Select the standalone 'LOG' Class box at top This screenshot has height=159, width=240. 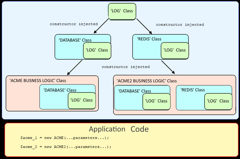click(x=122, y=12)
